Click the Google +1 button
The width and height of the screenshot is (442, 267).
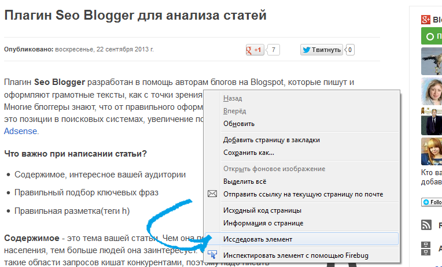click(x=255, y=50)
